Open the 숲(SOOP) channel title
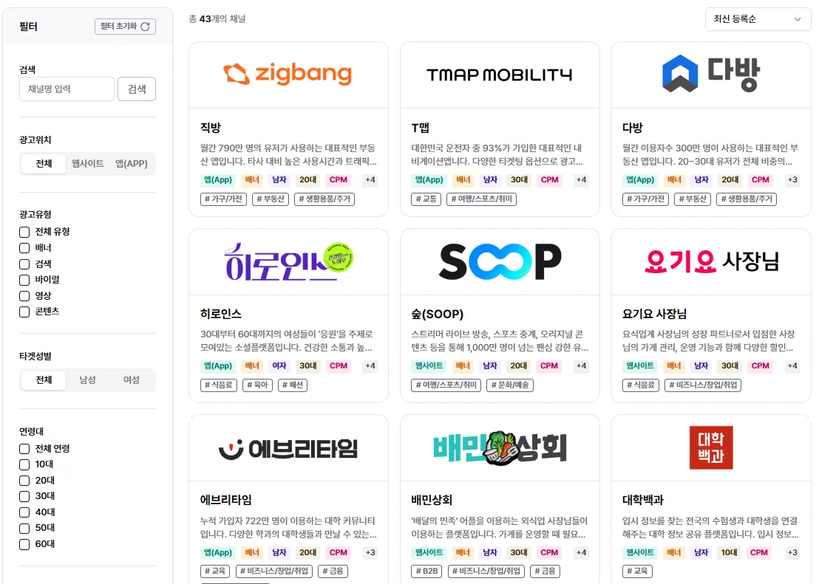Viewport: 816px width, 584px height. click(x=437, y=314)
